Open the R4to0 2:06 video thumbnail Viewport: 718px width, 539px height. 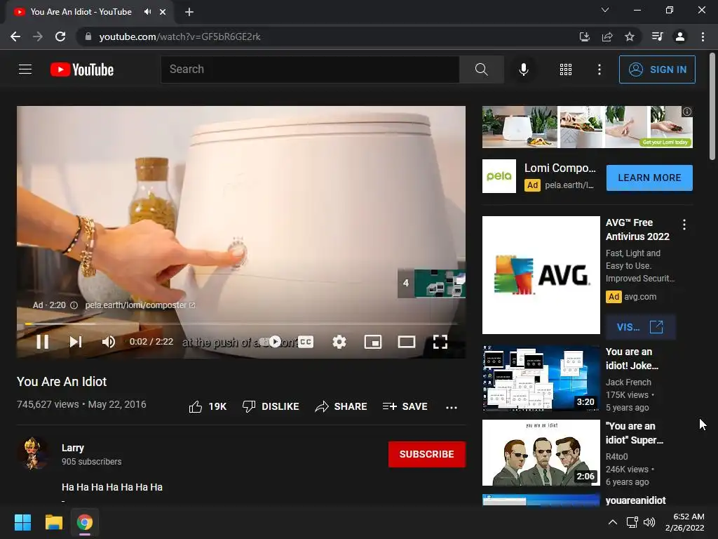coord(541,453)
